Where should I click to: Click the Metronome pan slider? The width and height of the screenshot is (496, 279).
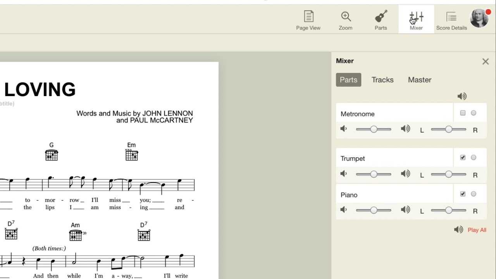coord(448,129)
